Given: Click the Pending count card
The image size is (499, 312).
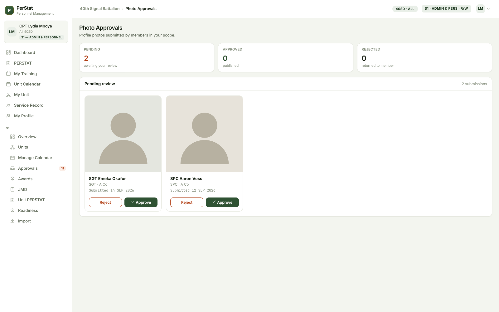Looking at the screenshot, I should 147,57.
